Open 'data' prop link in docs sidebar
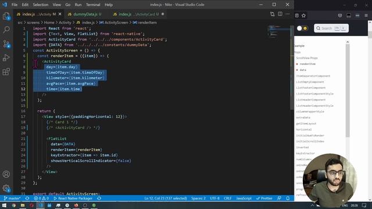372x209 pixels. (303, 70)
